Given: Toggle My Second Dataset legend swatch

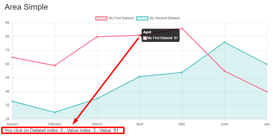Looking at the screenshot, I should click(x=142, y=18).
